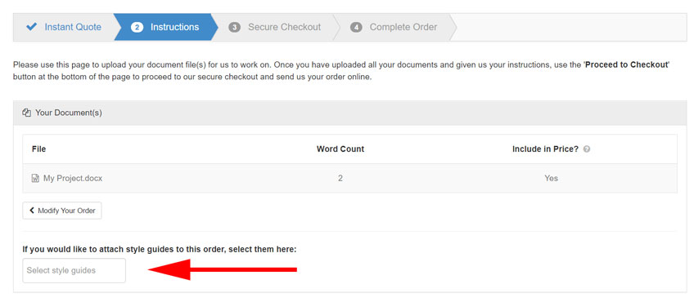Click the step 3 number badge
The height and width of the screenshot is (302, 694).
click(234, 27)
